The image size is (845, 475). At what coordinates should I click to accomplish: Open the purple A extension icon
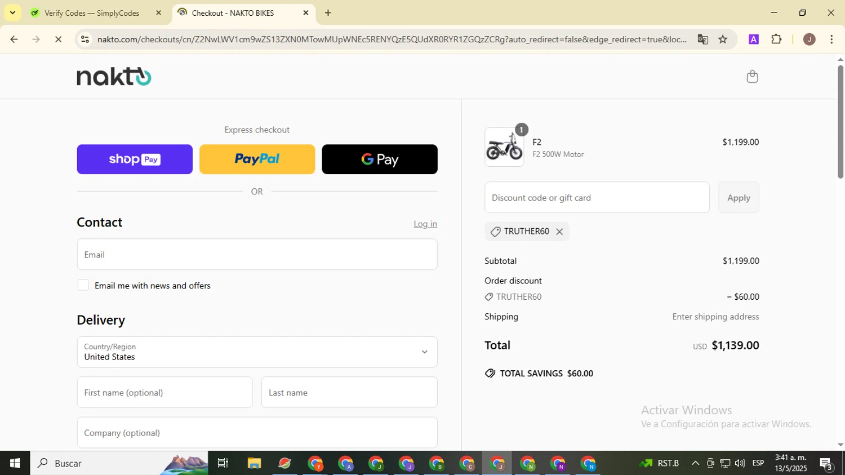(x=754, y=39)
